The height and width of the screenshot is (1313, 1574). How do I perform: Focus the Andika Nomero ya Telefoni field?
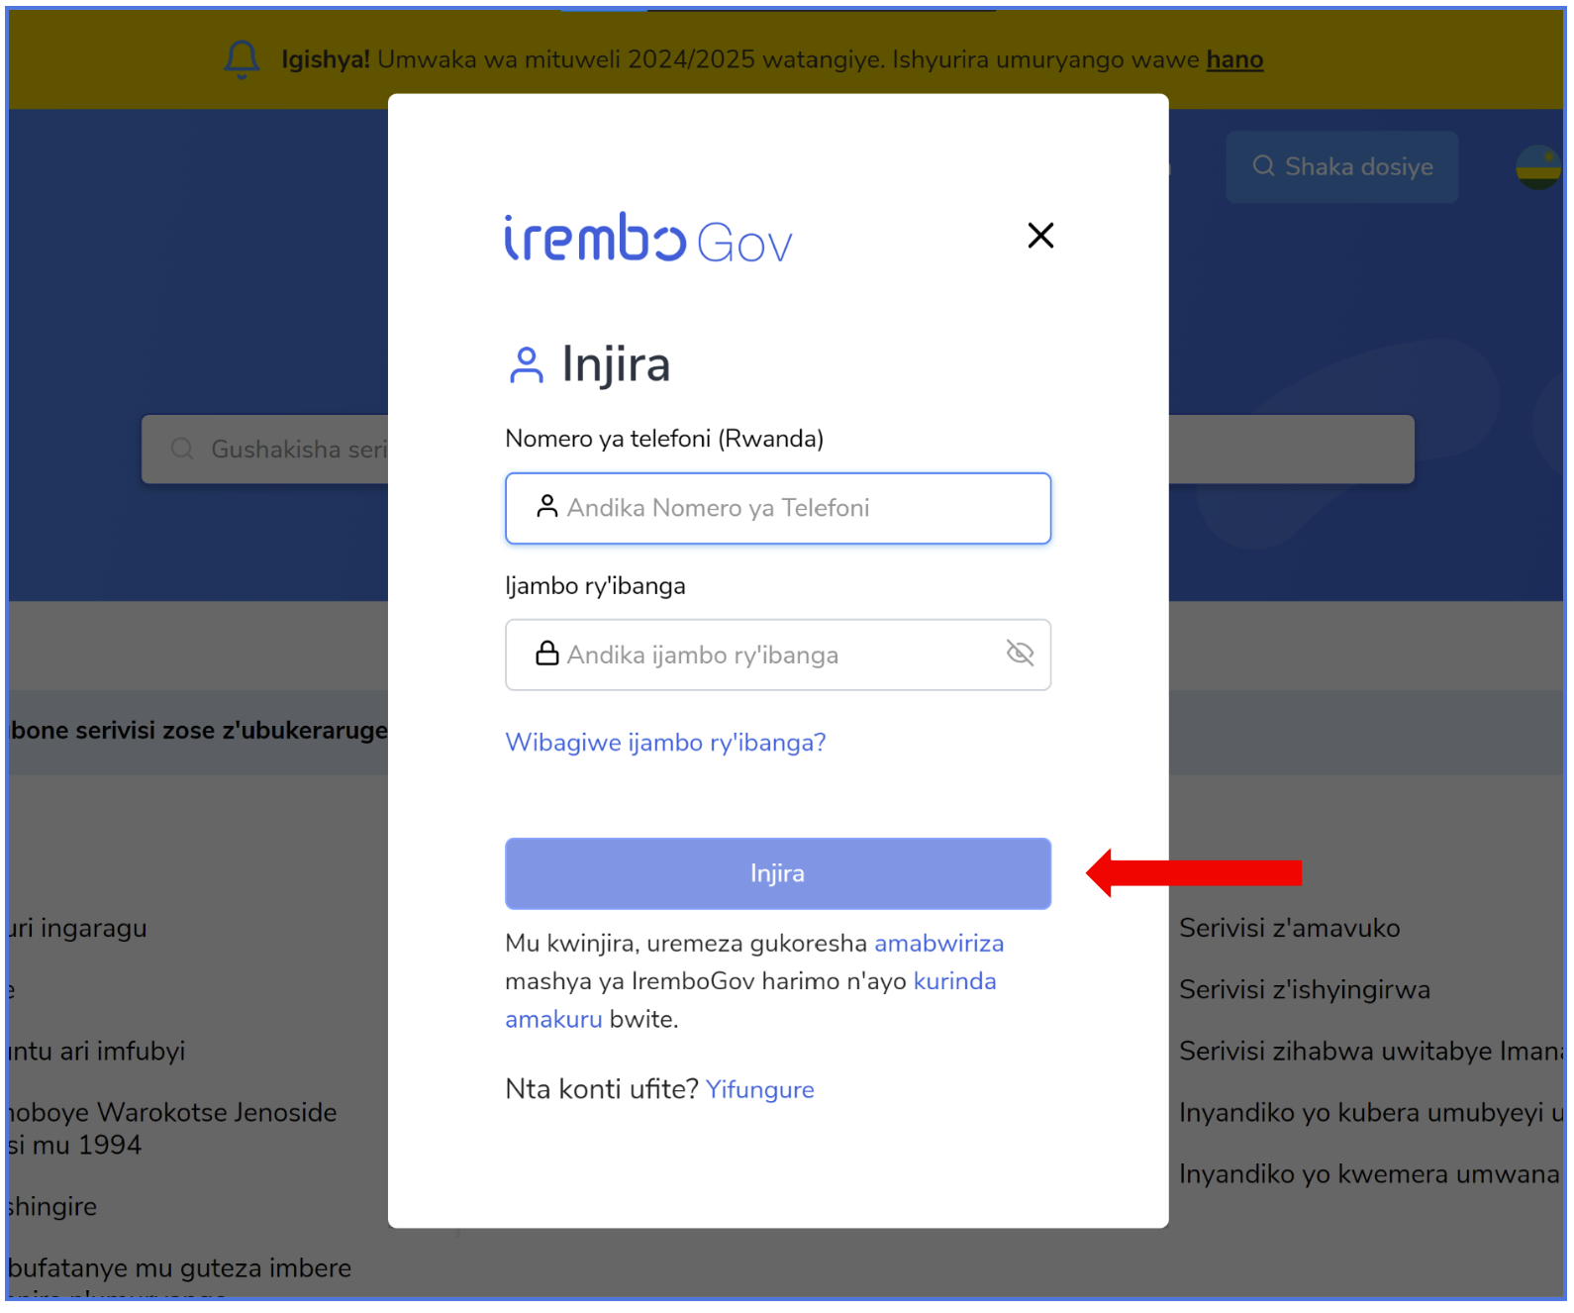click(778, 508)
